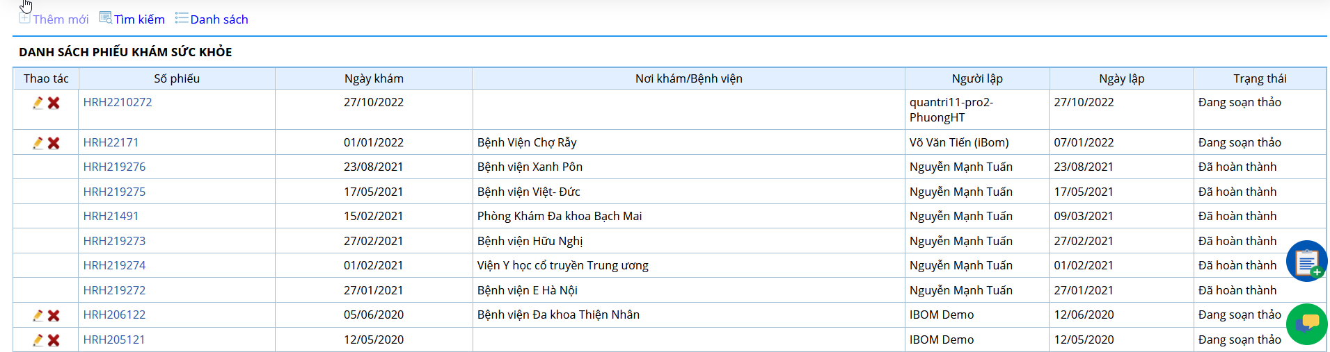This screenshot has width=1330, height=352.
Task: Edit record HRH205121 with pencil icon
Action: [x=38, y=340]
